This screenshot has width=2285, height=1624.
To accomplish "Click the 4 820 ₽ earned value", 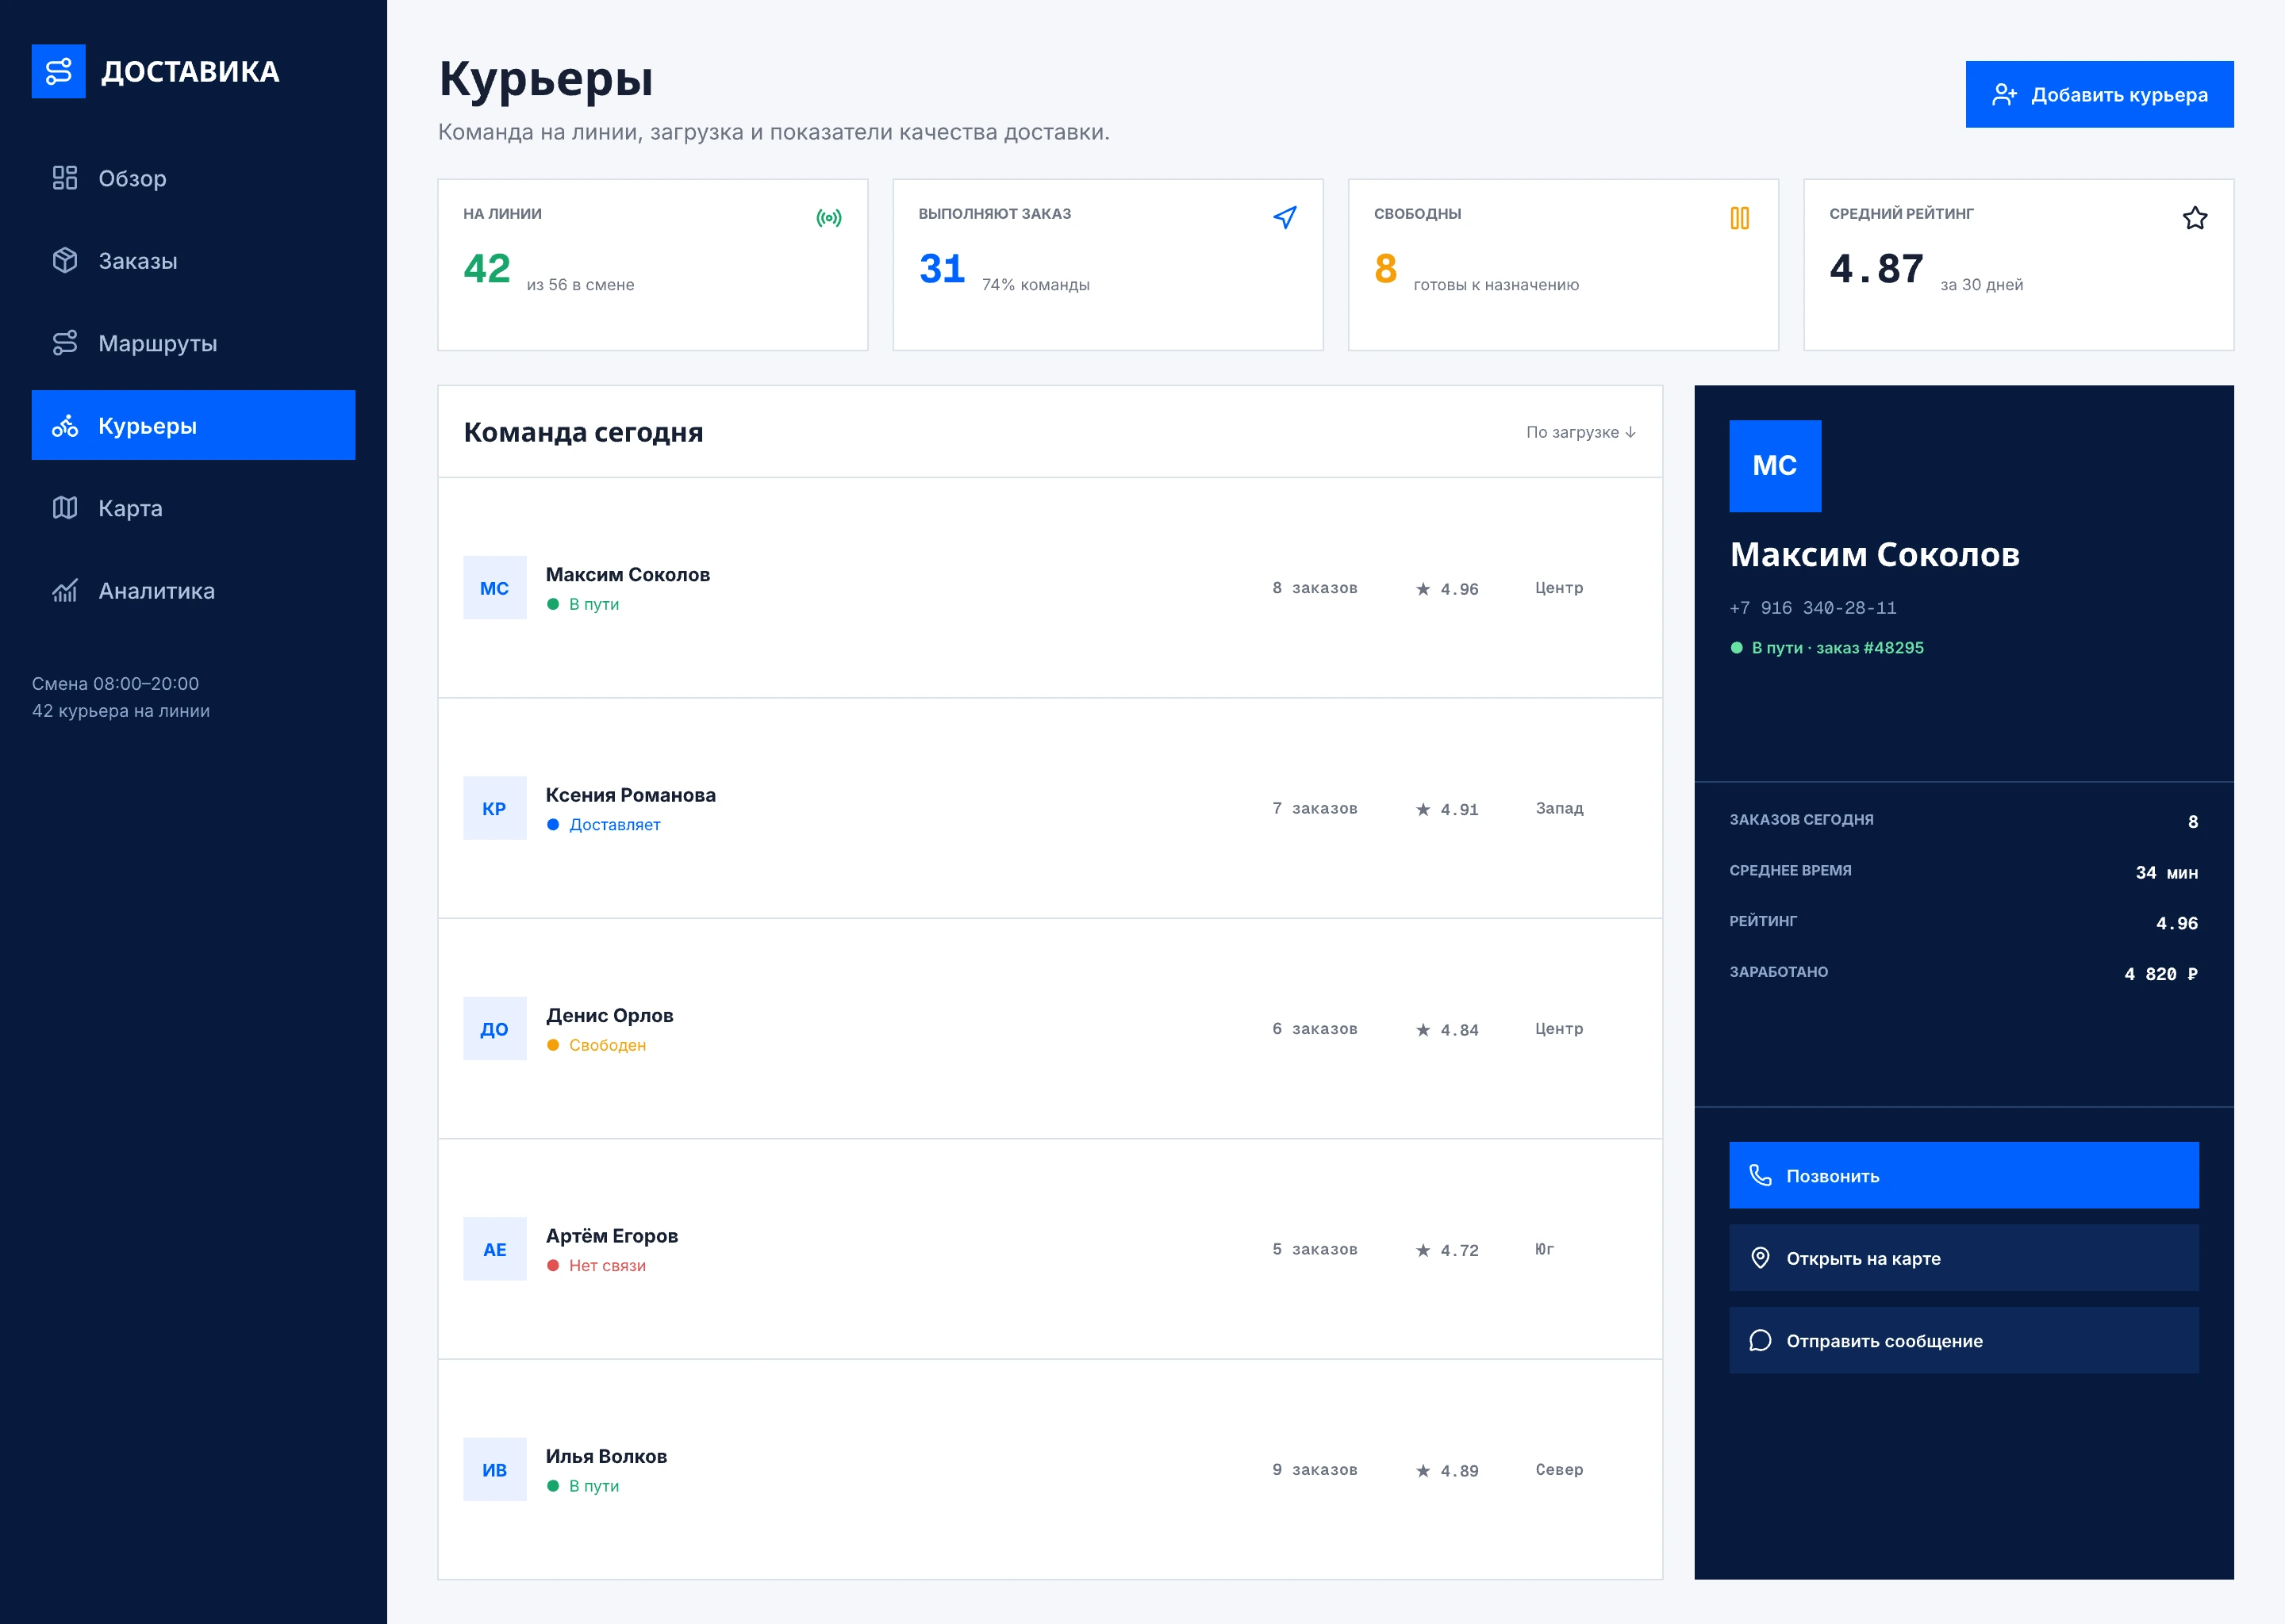I will pyautogui.click(x=2161, y=974).
